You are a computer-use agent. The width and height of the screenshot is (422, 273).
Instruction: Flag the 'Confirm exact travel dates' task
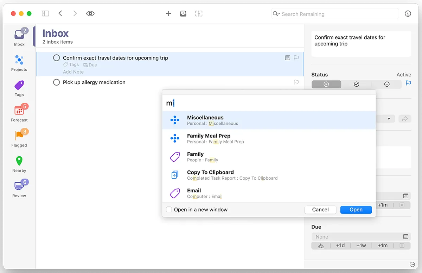coord(296,58)
